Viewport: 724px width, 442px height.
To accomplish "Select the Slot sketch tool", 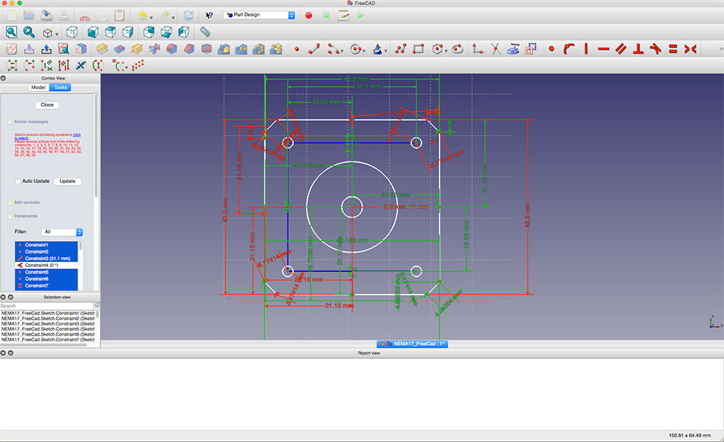I will point(457,49).
